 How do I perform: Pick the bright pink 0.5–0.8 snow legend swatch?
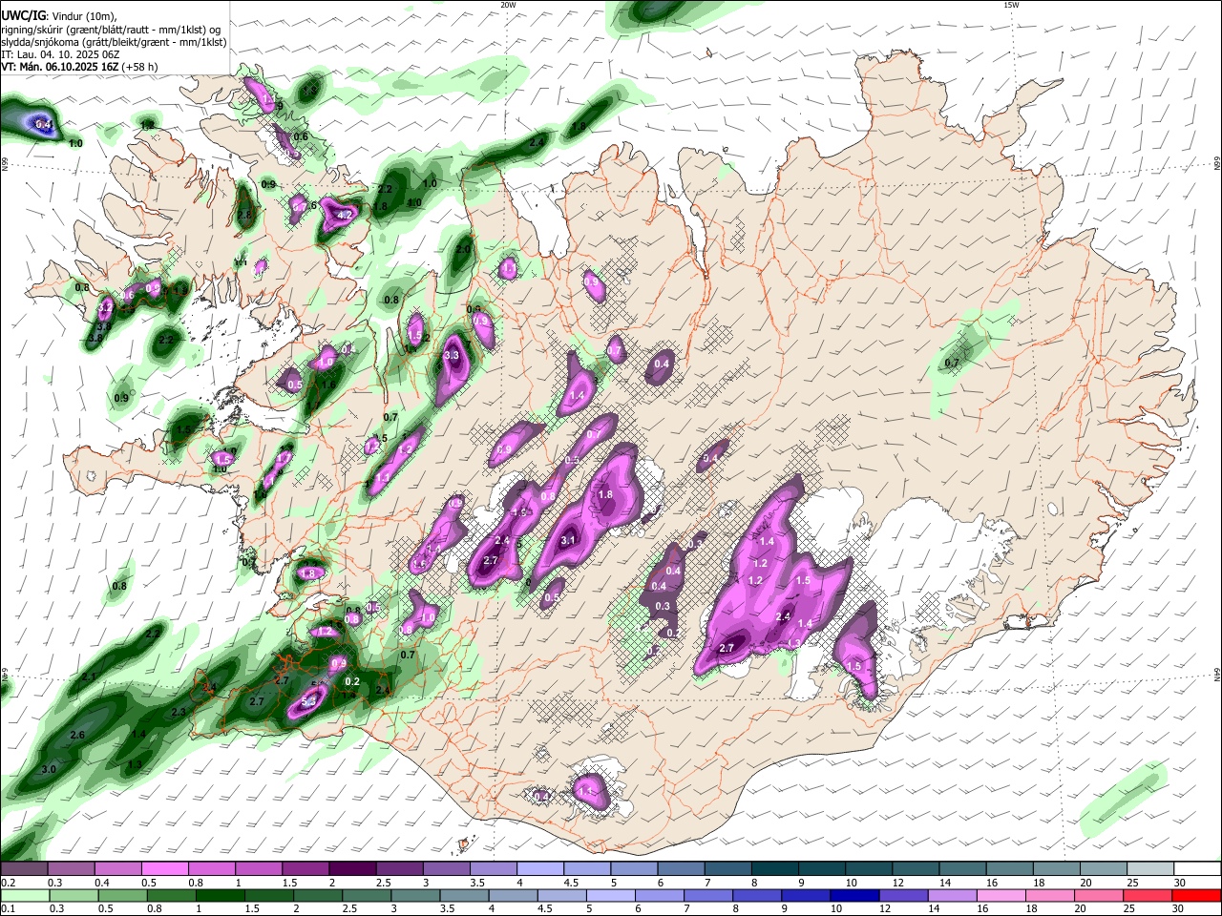(164, 869)
